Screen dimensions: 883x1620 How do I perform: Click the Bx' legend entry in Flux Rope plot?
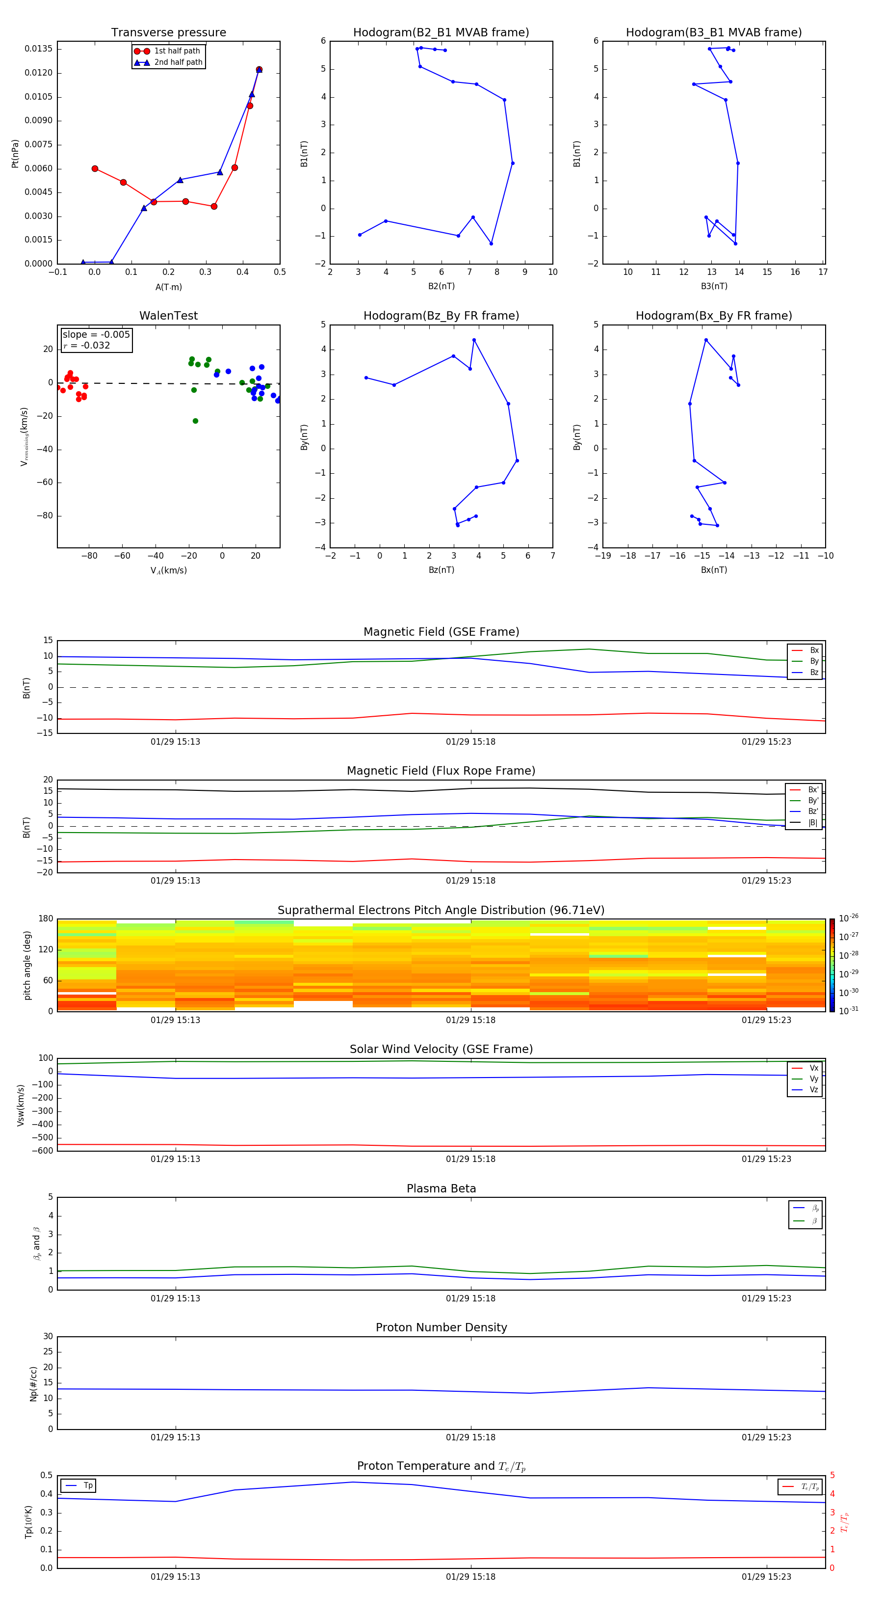click(x=804, y=790)
